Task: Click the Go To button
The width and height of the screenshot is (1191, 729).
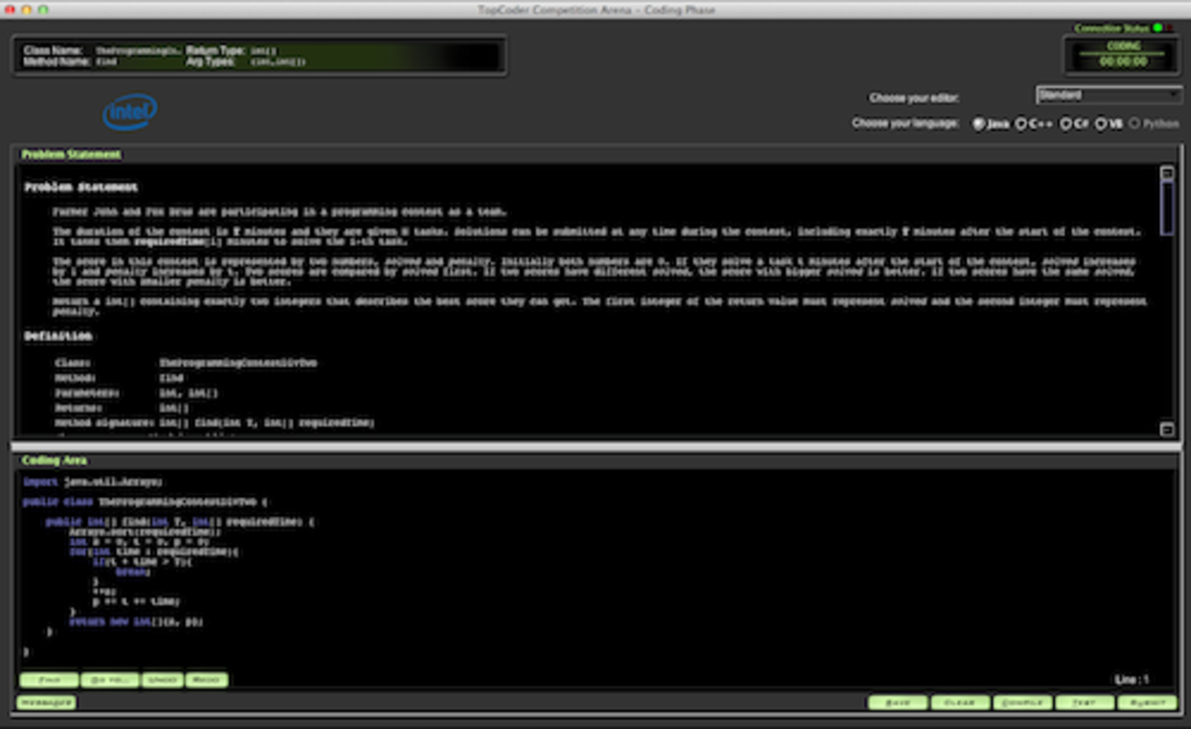Action: coord(110,680)
